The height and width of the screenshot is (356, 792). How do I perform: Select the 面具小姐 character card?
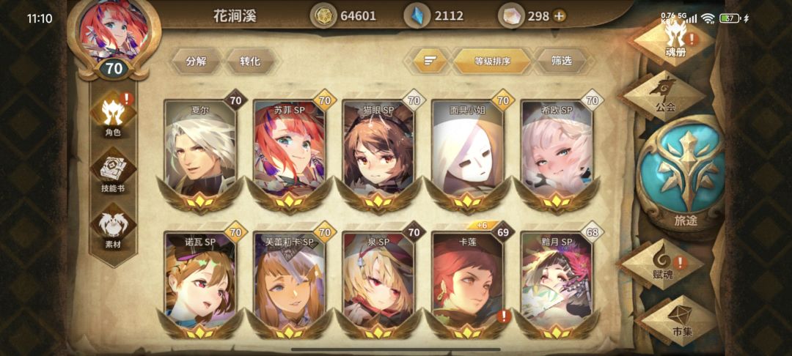(467, 154)
